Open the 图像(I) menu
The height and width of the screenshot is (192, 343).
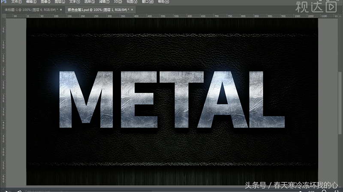(x=46, y=2)
